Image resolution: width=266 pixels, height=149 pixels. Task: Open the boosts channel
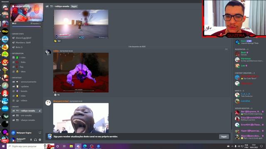(x=27, y=91)
